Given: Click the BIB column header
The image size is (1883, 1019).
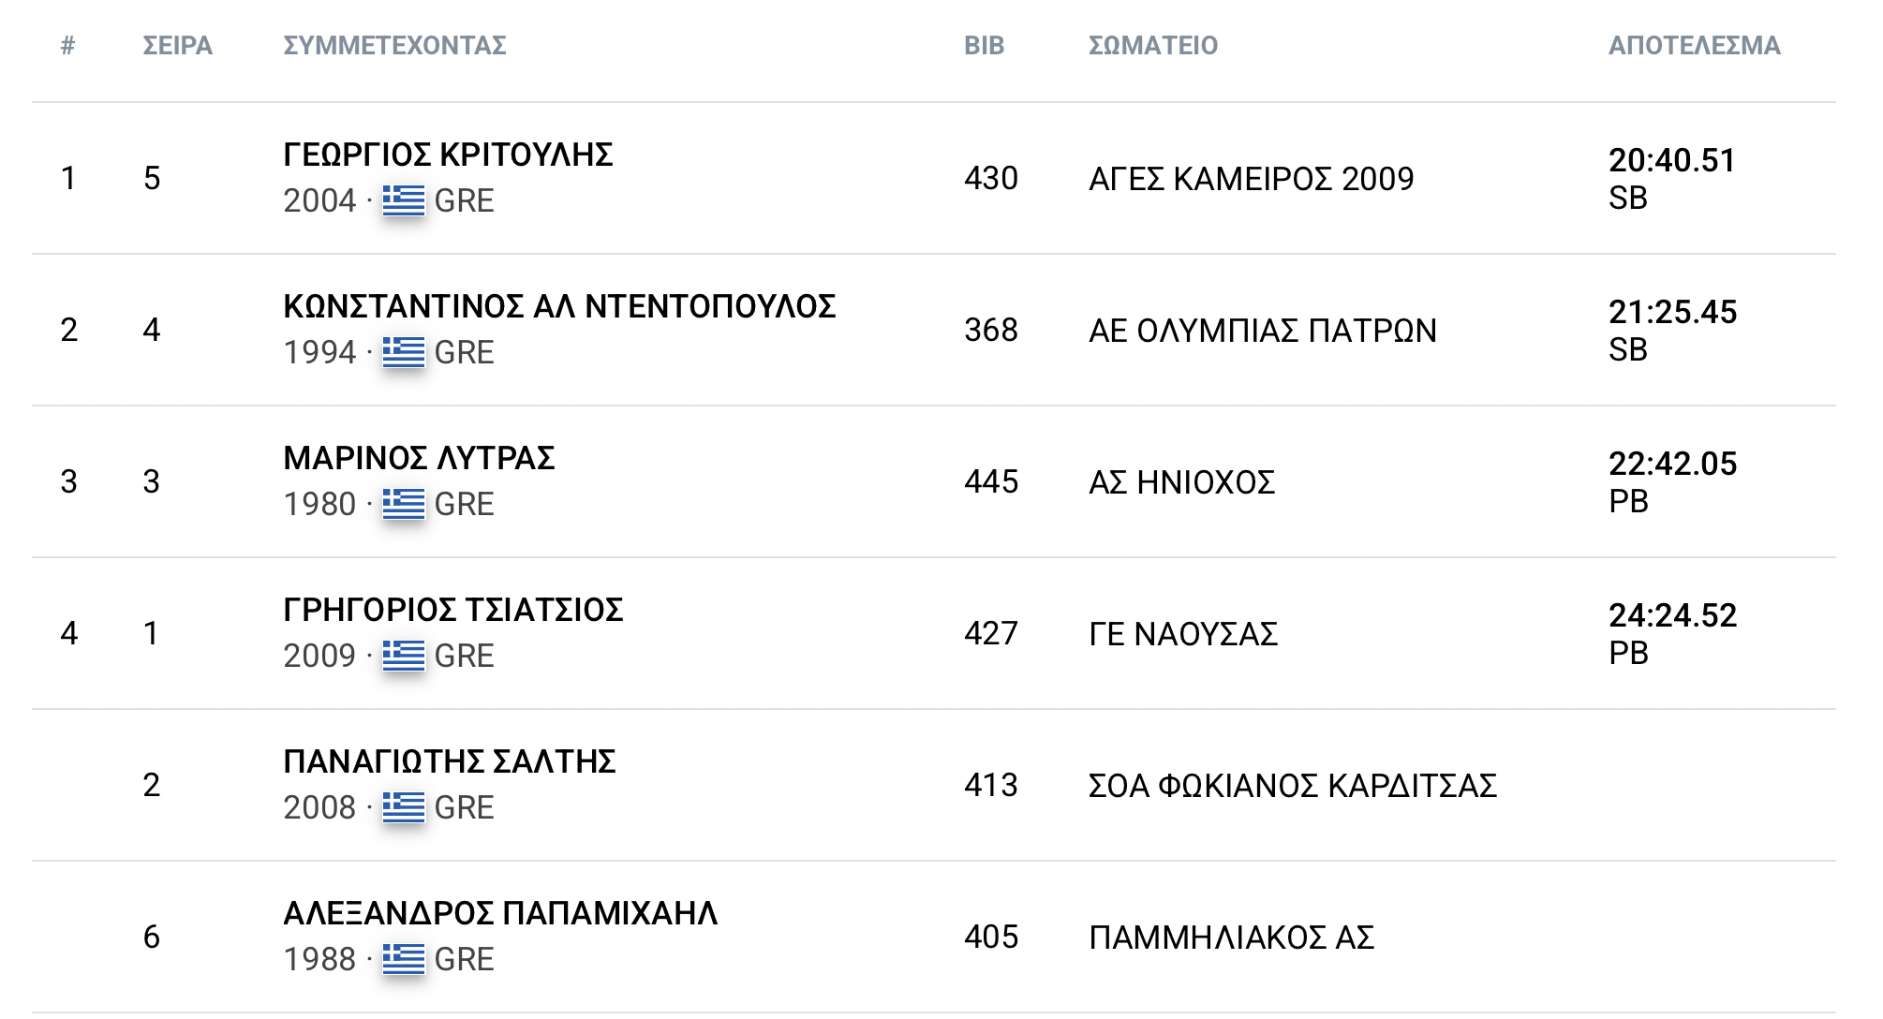Looking at the screenshot, I should point(984,45).
